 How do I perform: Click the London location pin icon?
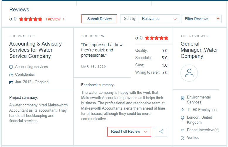183,117
